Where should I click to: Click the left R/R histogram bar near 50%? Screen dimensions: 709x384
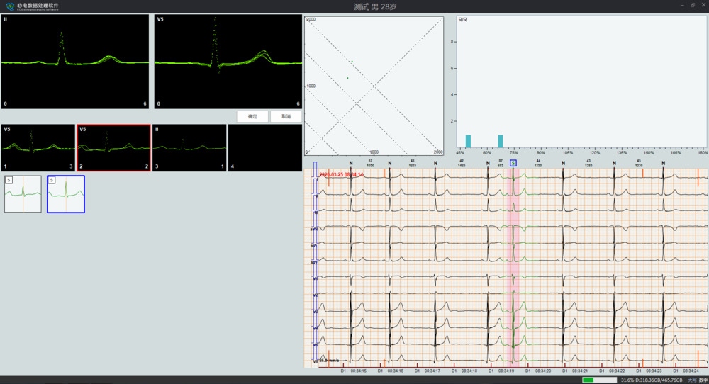[468, 141]
